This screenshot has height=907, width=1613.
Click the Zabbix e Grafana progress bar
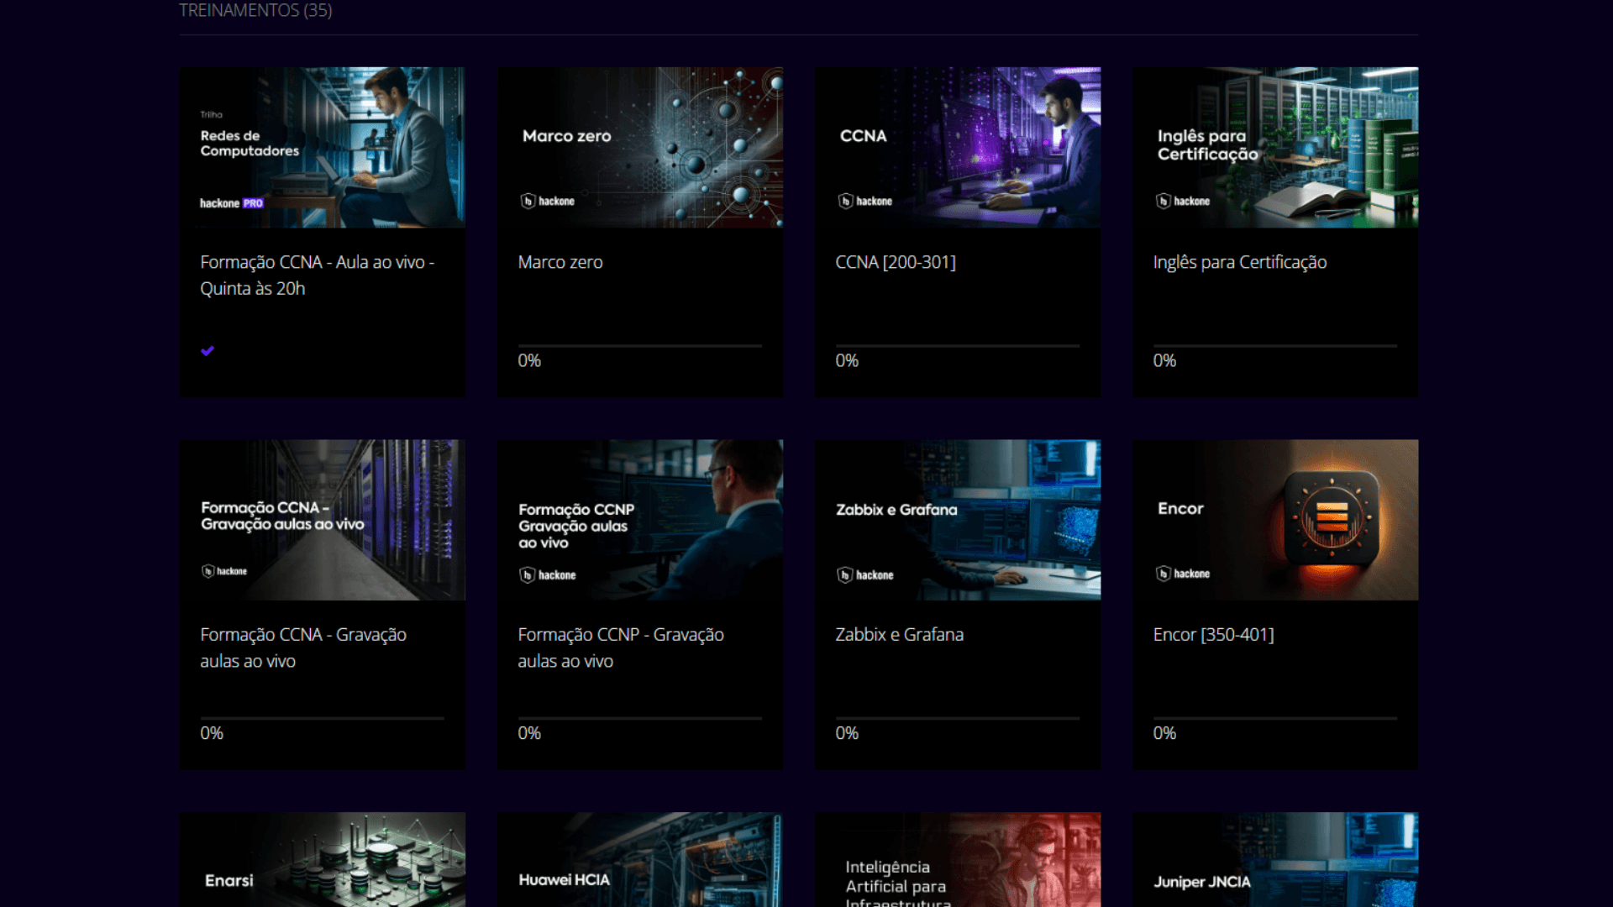click(x=957, y=718)
